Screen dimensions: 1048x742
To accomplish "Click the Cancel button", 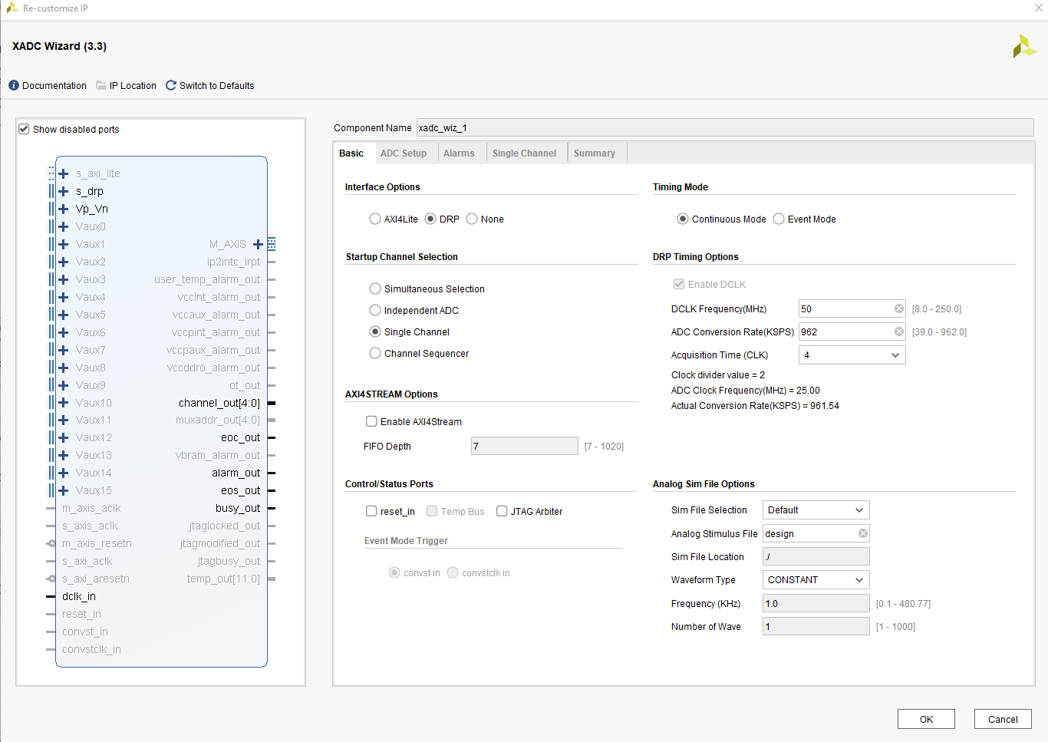I will [x=1003, y=719].
